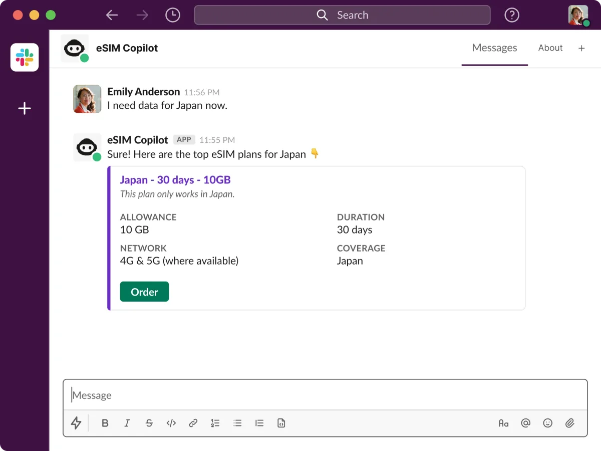The width and height of the screenshot is (601, 451).
Task: Open user profile avatar in title bar
Action: tap(578, 15)
